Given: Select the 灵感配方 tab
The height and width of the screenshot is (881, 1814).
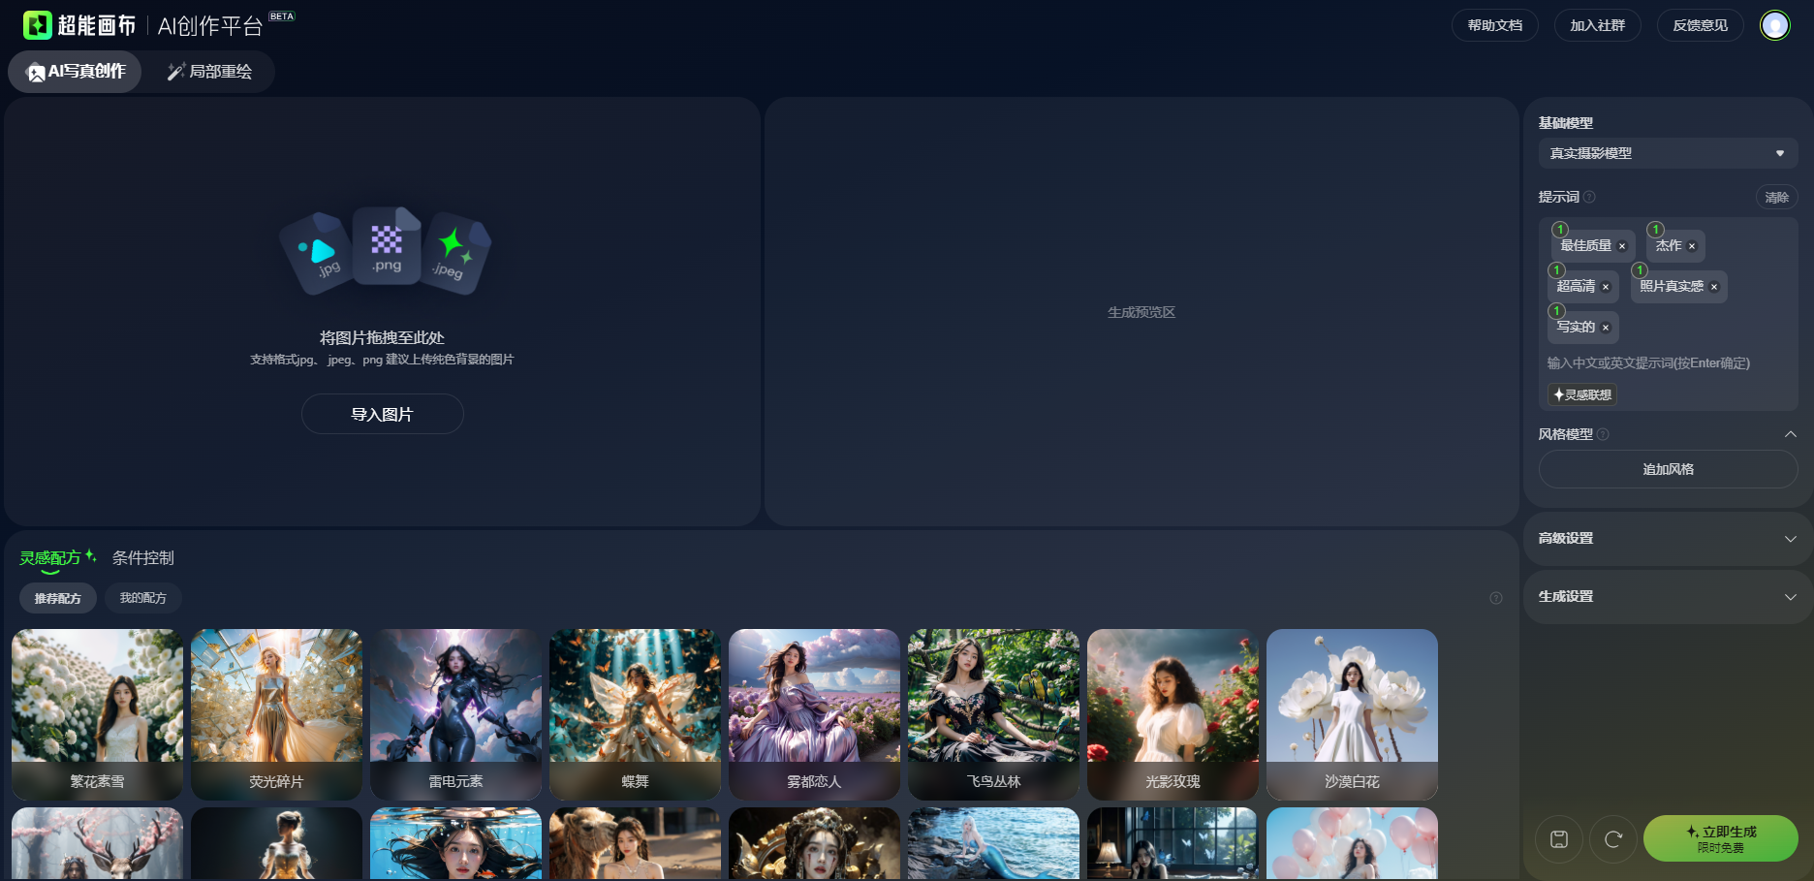Looking at the screenshot, I should pyautogui.click(x=57, y=558).
